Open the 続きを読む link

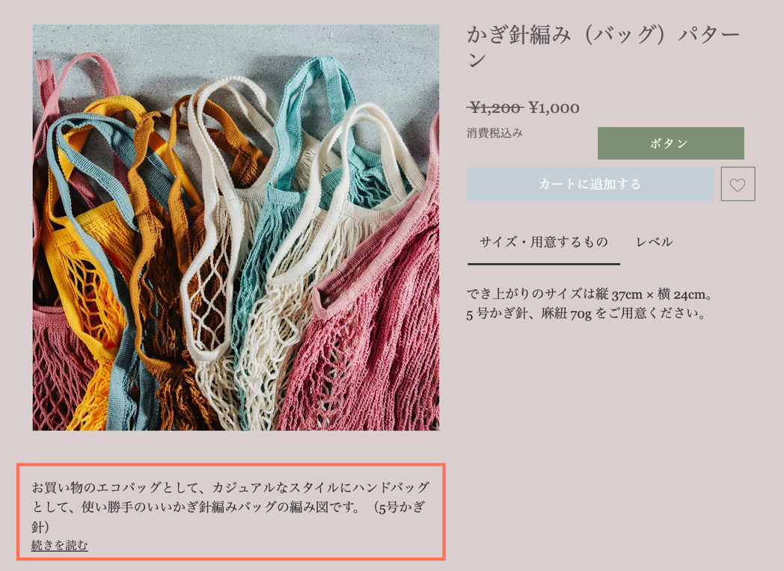tap(60, 545)
